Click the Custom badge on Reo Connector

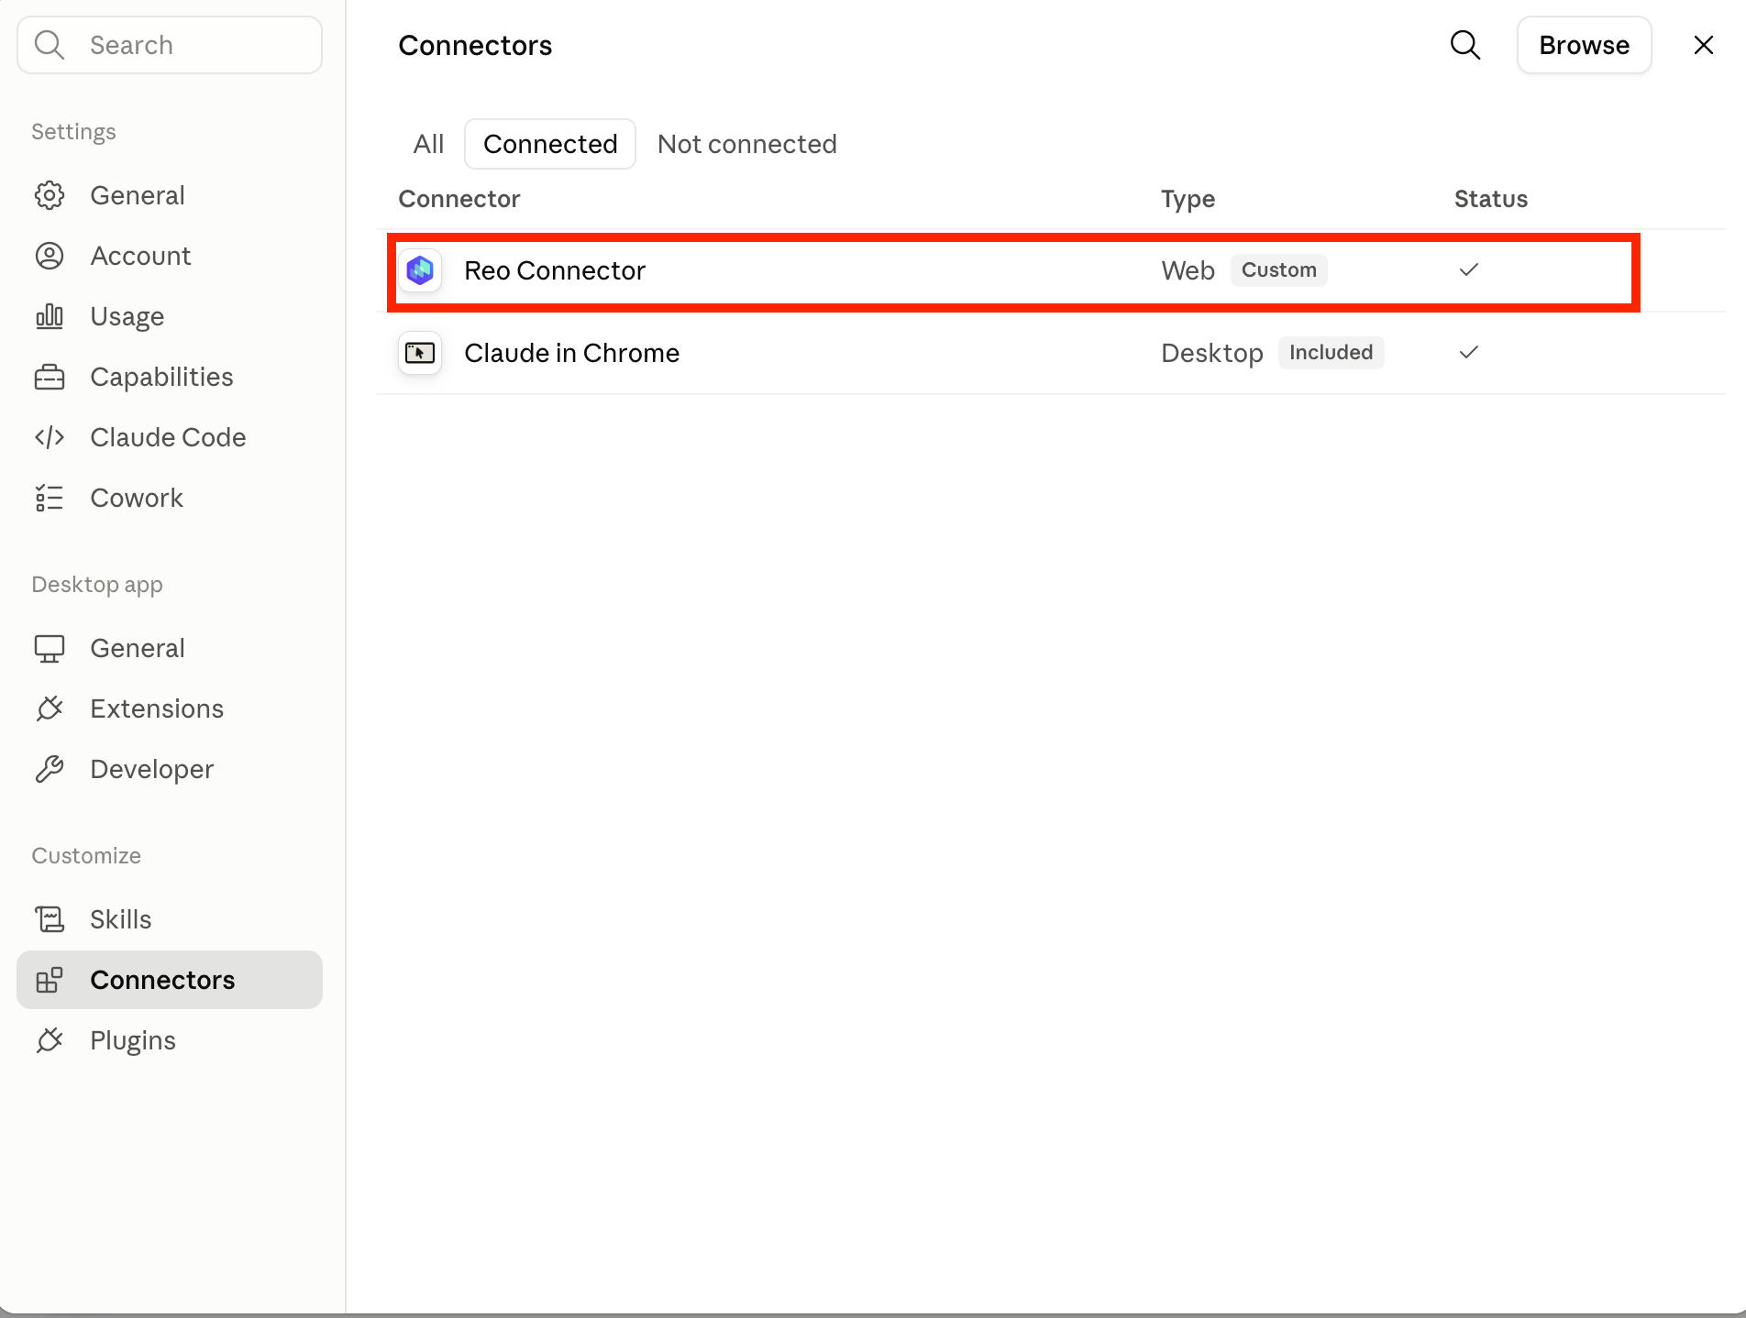click(1279, 269)
